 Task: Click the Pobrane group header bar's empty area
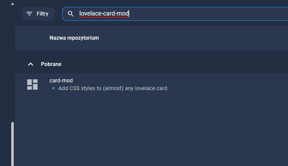(x=174, y=64)
